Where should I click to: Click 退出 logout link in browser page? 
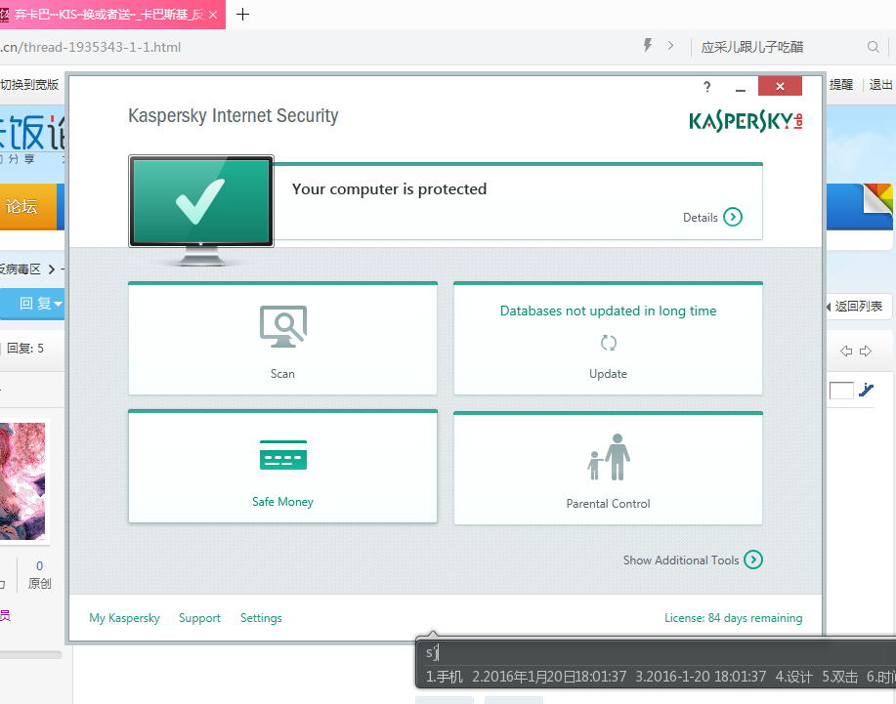[x=880, y=85]
